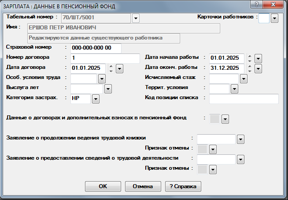The width and height of the screenshot is (288, 200).
Task: Click the Номер договора text field
Action: (105, 58)
